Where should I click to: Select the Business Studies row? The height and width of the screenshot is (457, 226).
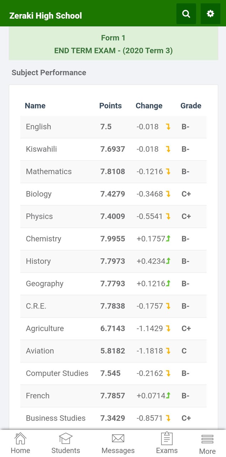113,418
